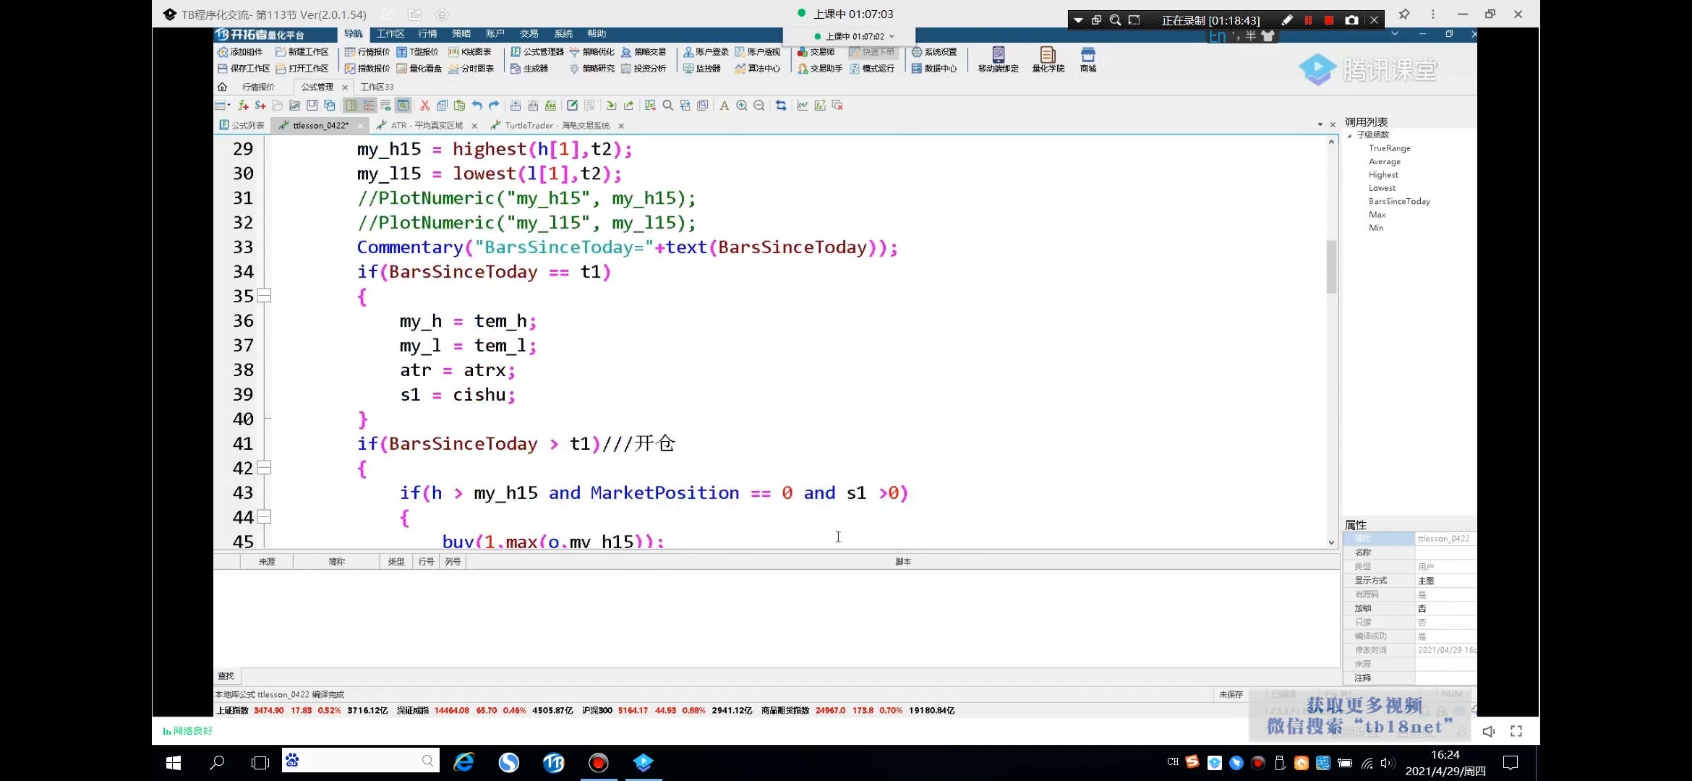Click the undo arrow icon
Screen dimensions: 1692x781
click(x=477, y=106)
